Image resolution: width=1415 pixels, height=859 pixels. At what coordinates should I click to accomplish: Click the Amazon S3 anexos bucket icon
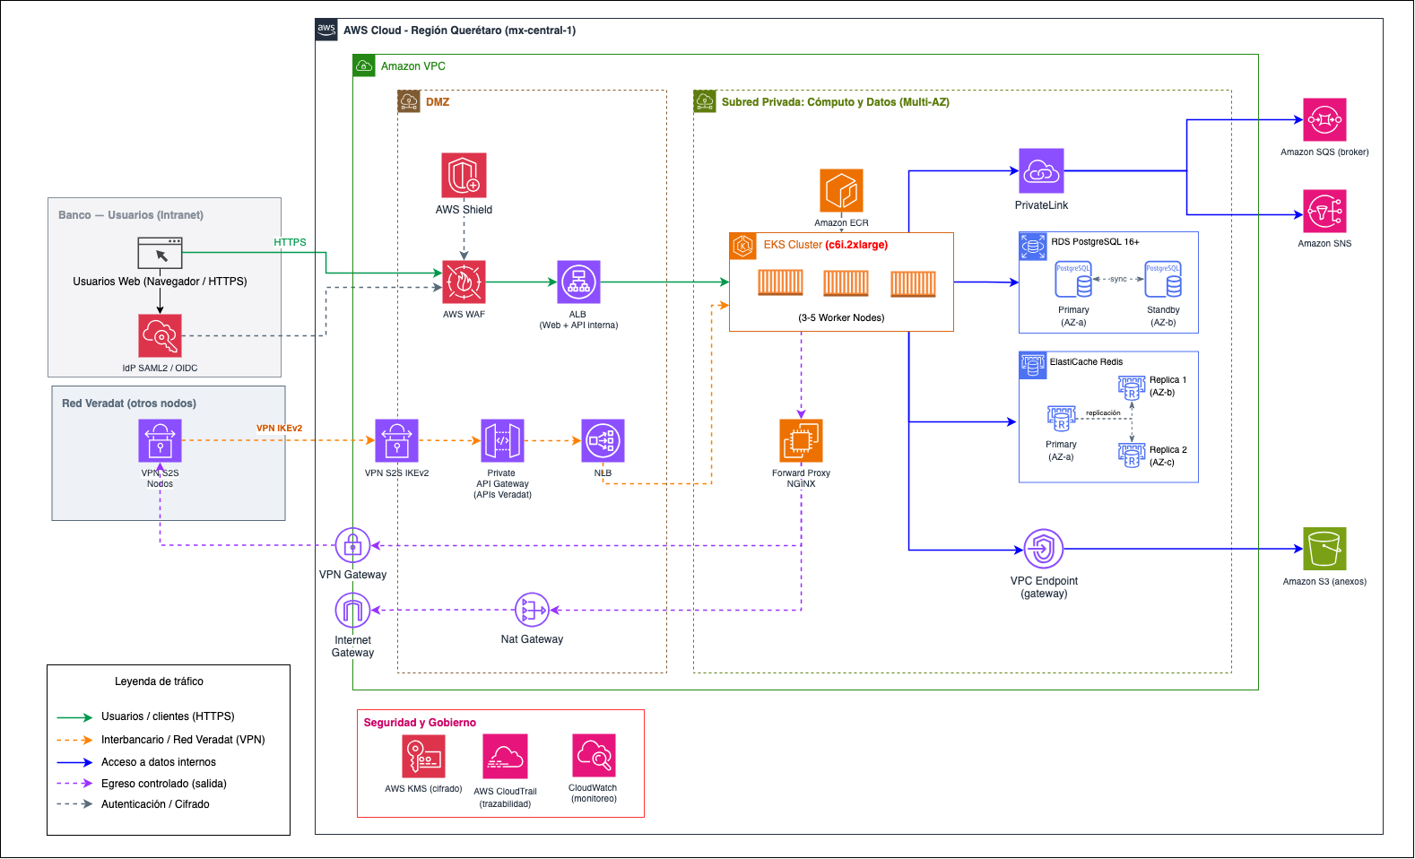[1324, 549]
